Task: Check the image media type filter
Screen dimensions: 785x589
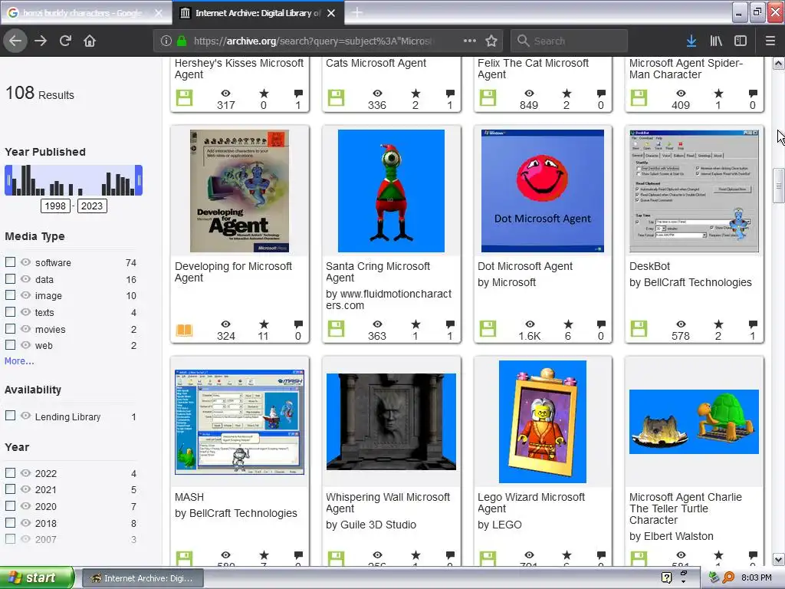Action: (10, 295)
